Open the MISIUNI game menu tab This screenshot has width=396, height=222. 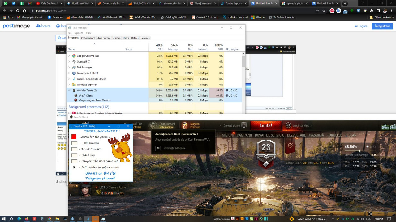(x=228, y=135)
